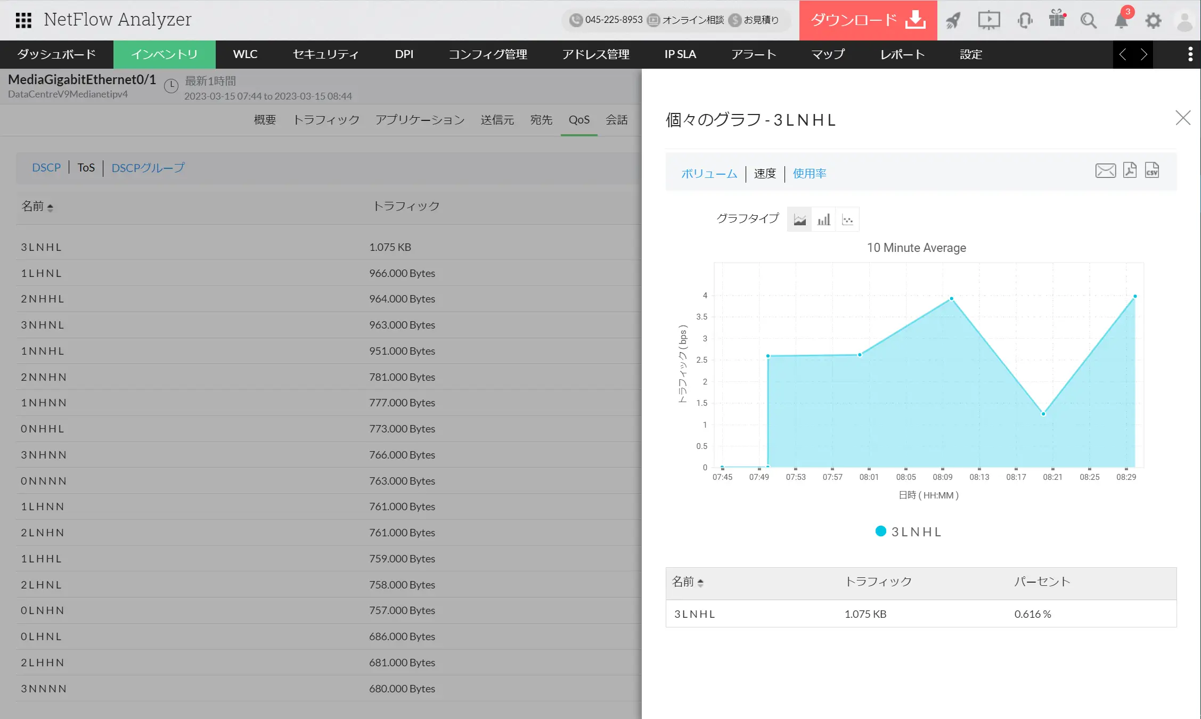
Task: Click the 使用率 link
Action: tap(809, 173)
